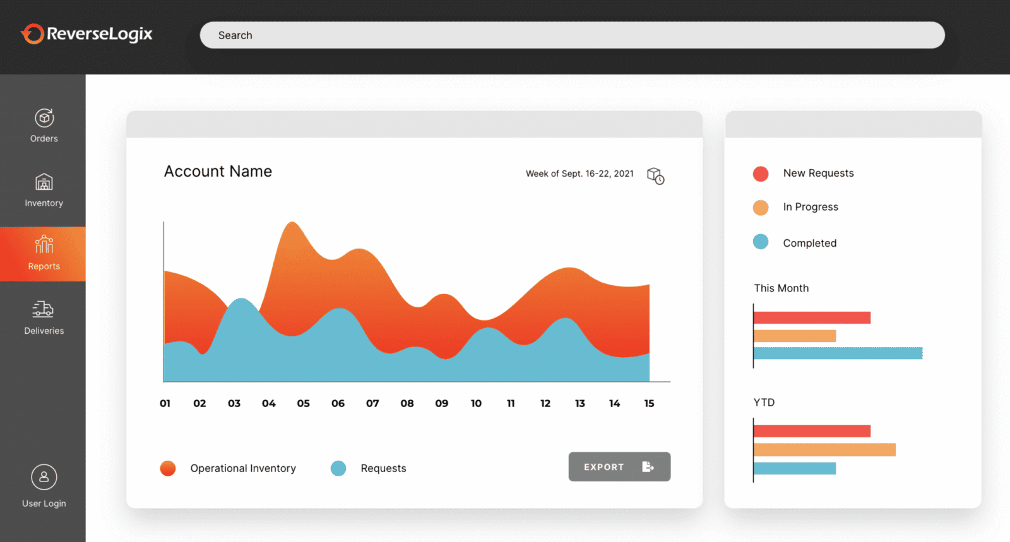1010x542 pixels.
Task: Click the Account Name heading
Action: (x=218, y=171)
